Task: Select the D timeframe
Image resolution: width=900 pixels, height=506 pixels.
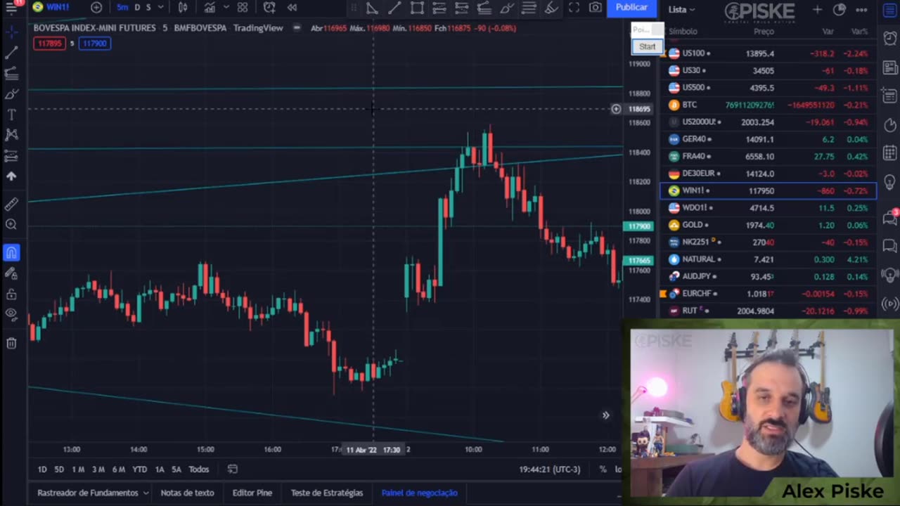Action: click(x=137, y=8)
